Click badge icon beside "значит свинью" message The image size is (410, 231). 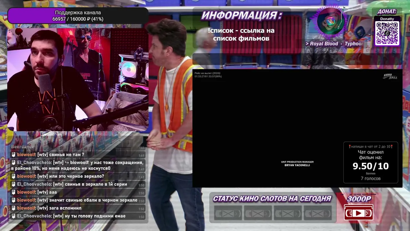pyautogui.click(x=13, y=200)
